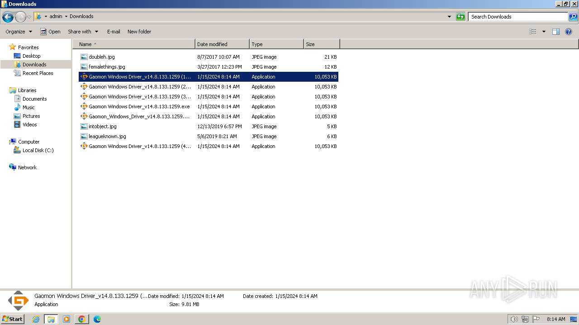
Task: Click the Downloads breadcrumb in address bar
Action: click(81, 16)
